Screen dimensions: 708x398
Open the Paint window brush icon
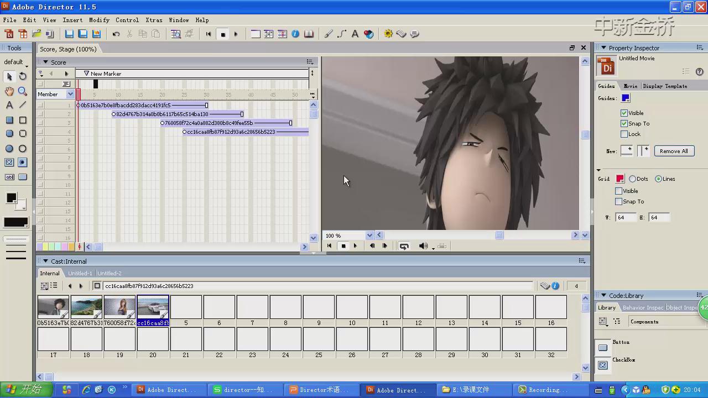click(329, 34)
